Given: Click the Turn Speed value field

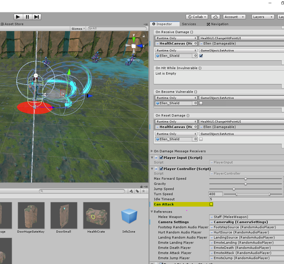Looking at the screenshot, I should (x=215, y=194).
